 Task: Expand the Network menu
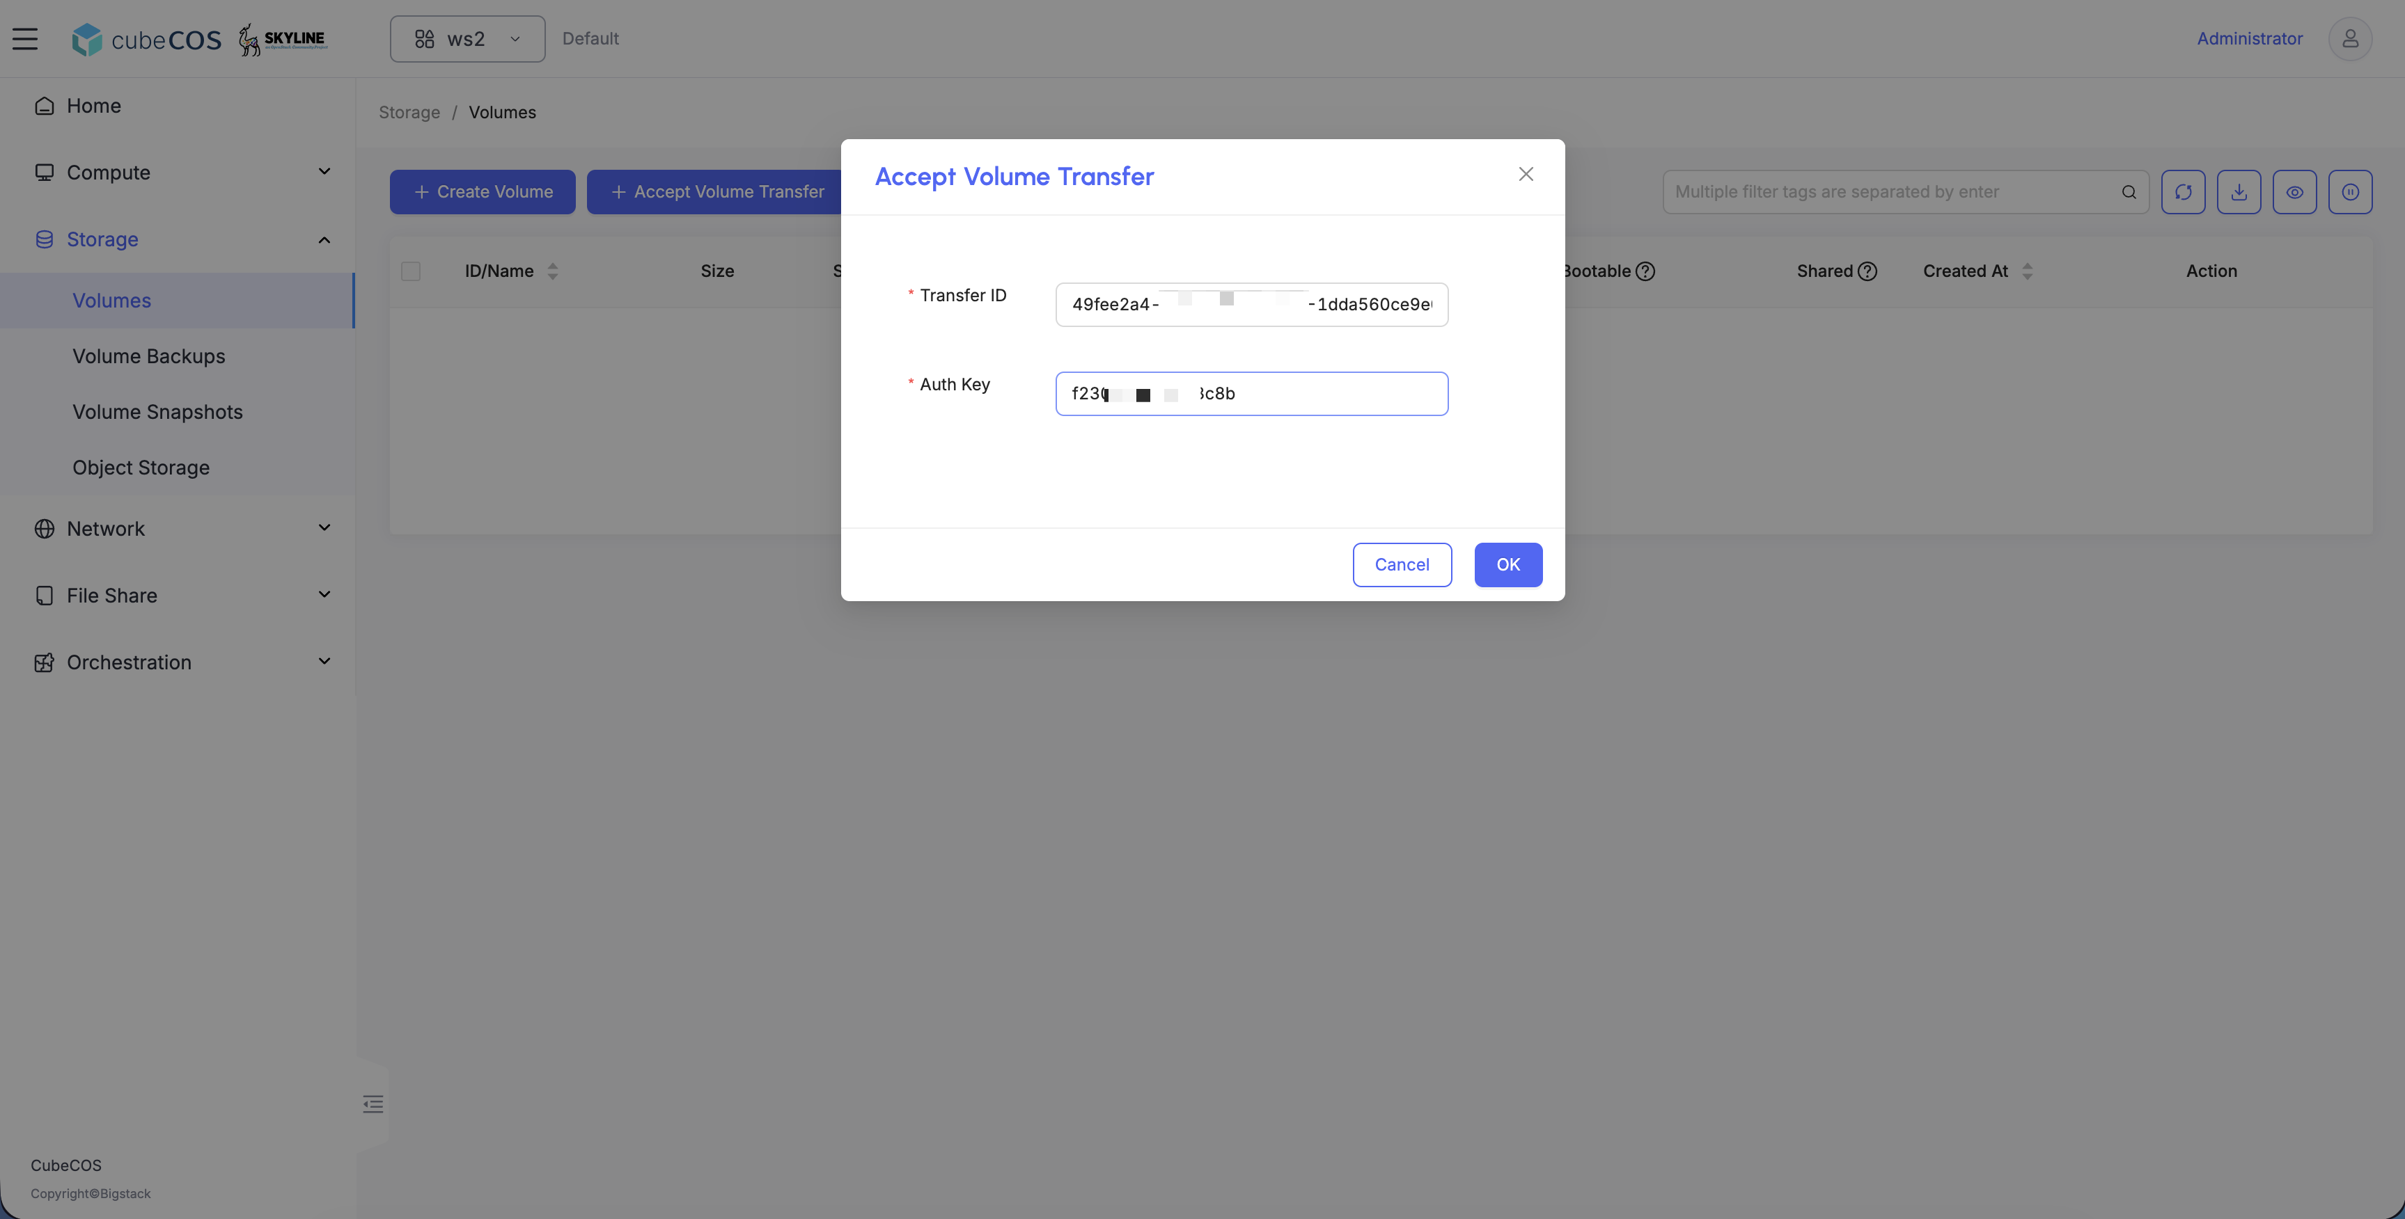(178, 529)
